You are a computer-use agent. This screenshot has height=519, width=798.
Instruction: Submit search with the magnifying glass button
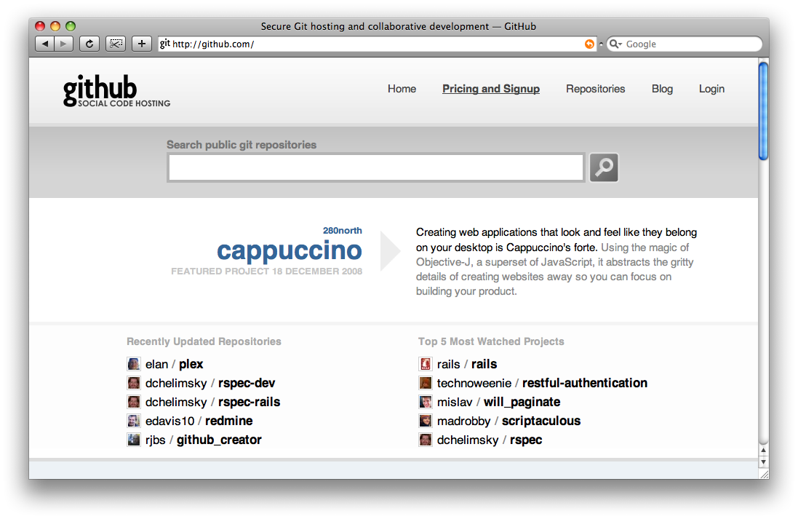point(604,167)
